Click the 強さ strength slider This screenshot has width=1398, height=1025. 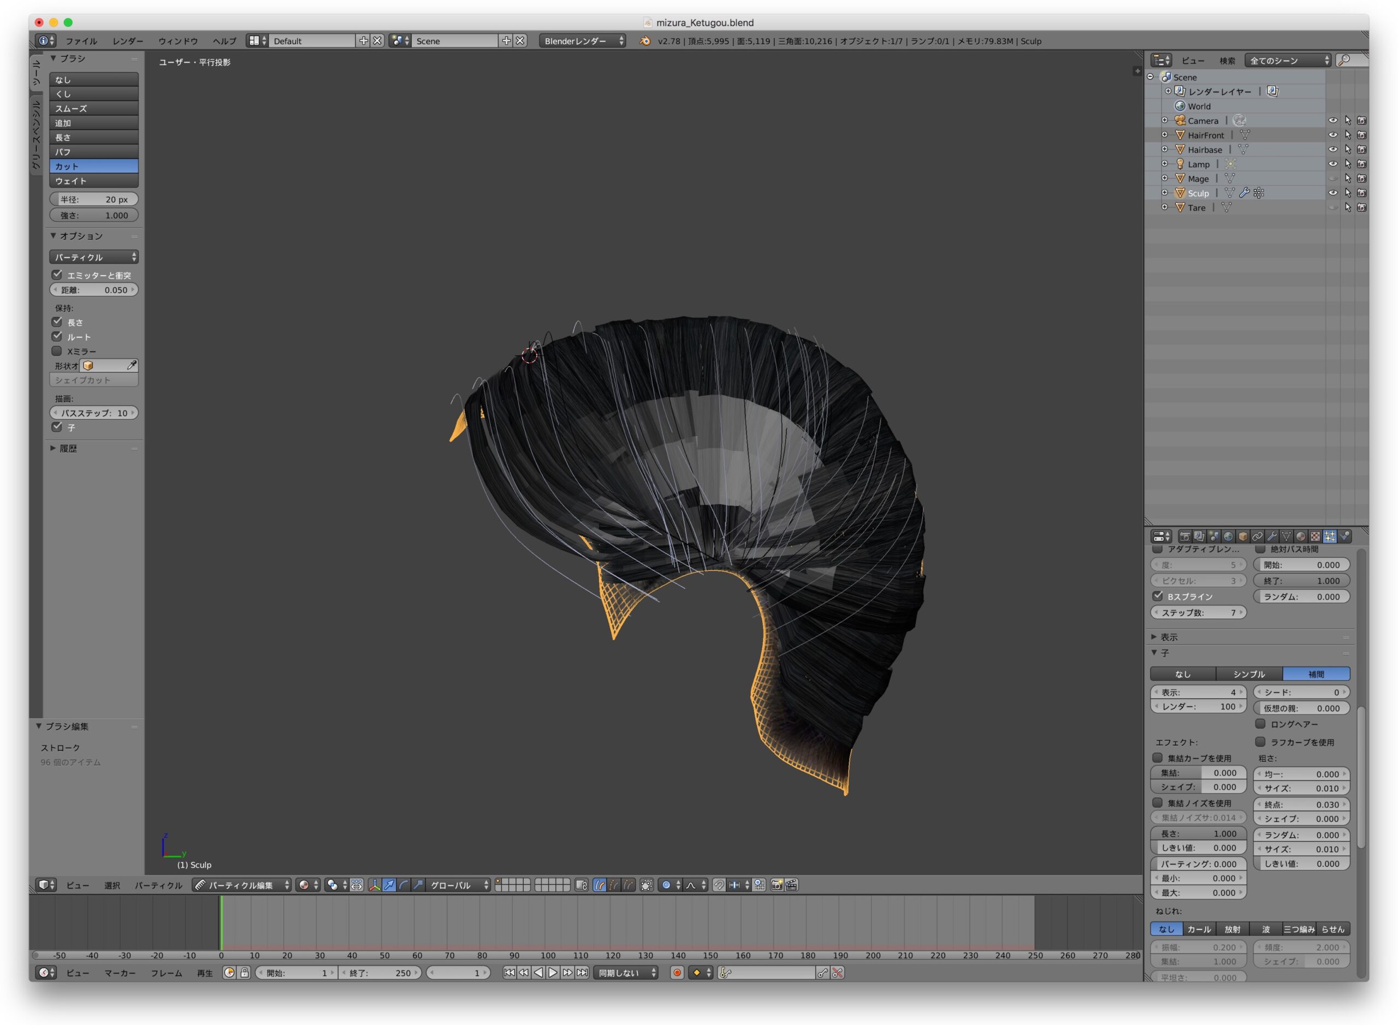point(94,215)
